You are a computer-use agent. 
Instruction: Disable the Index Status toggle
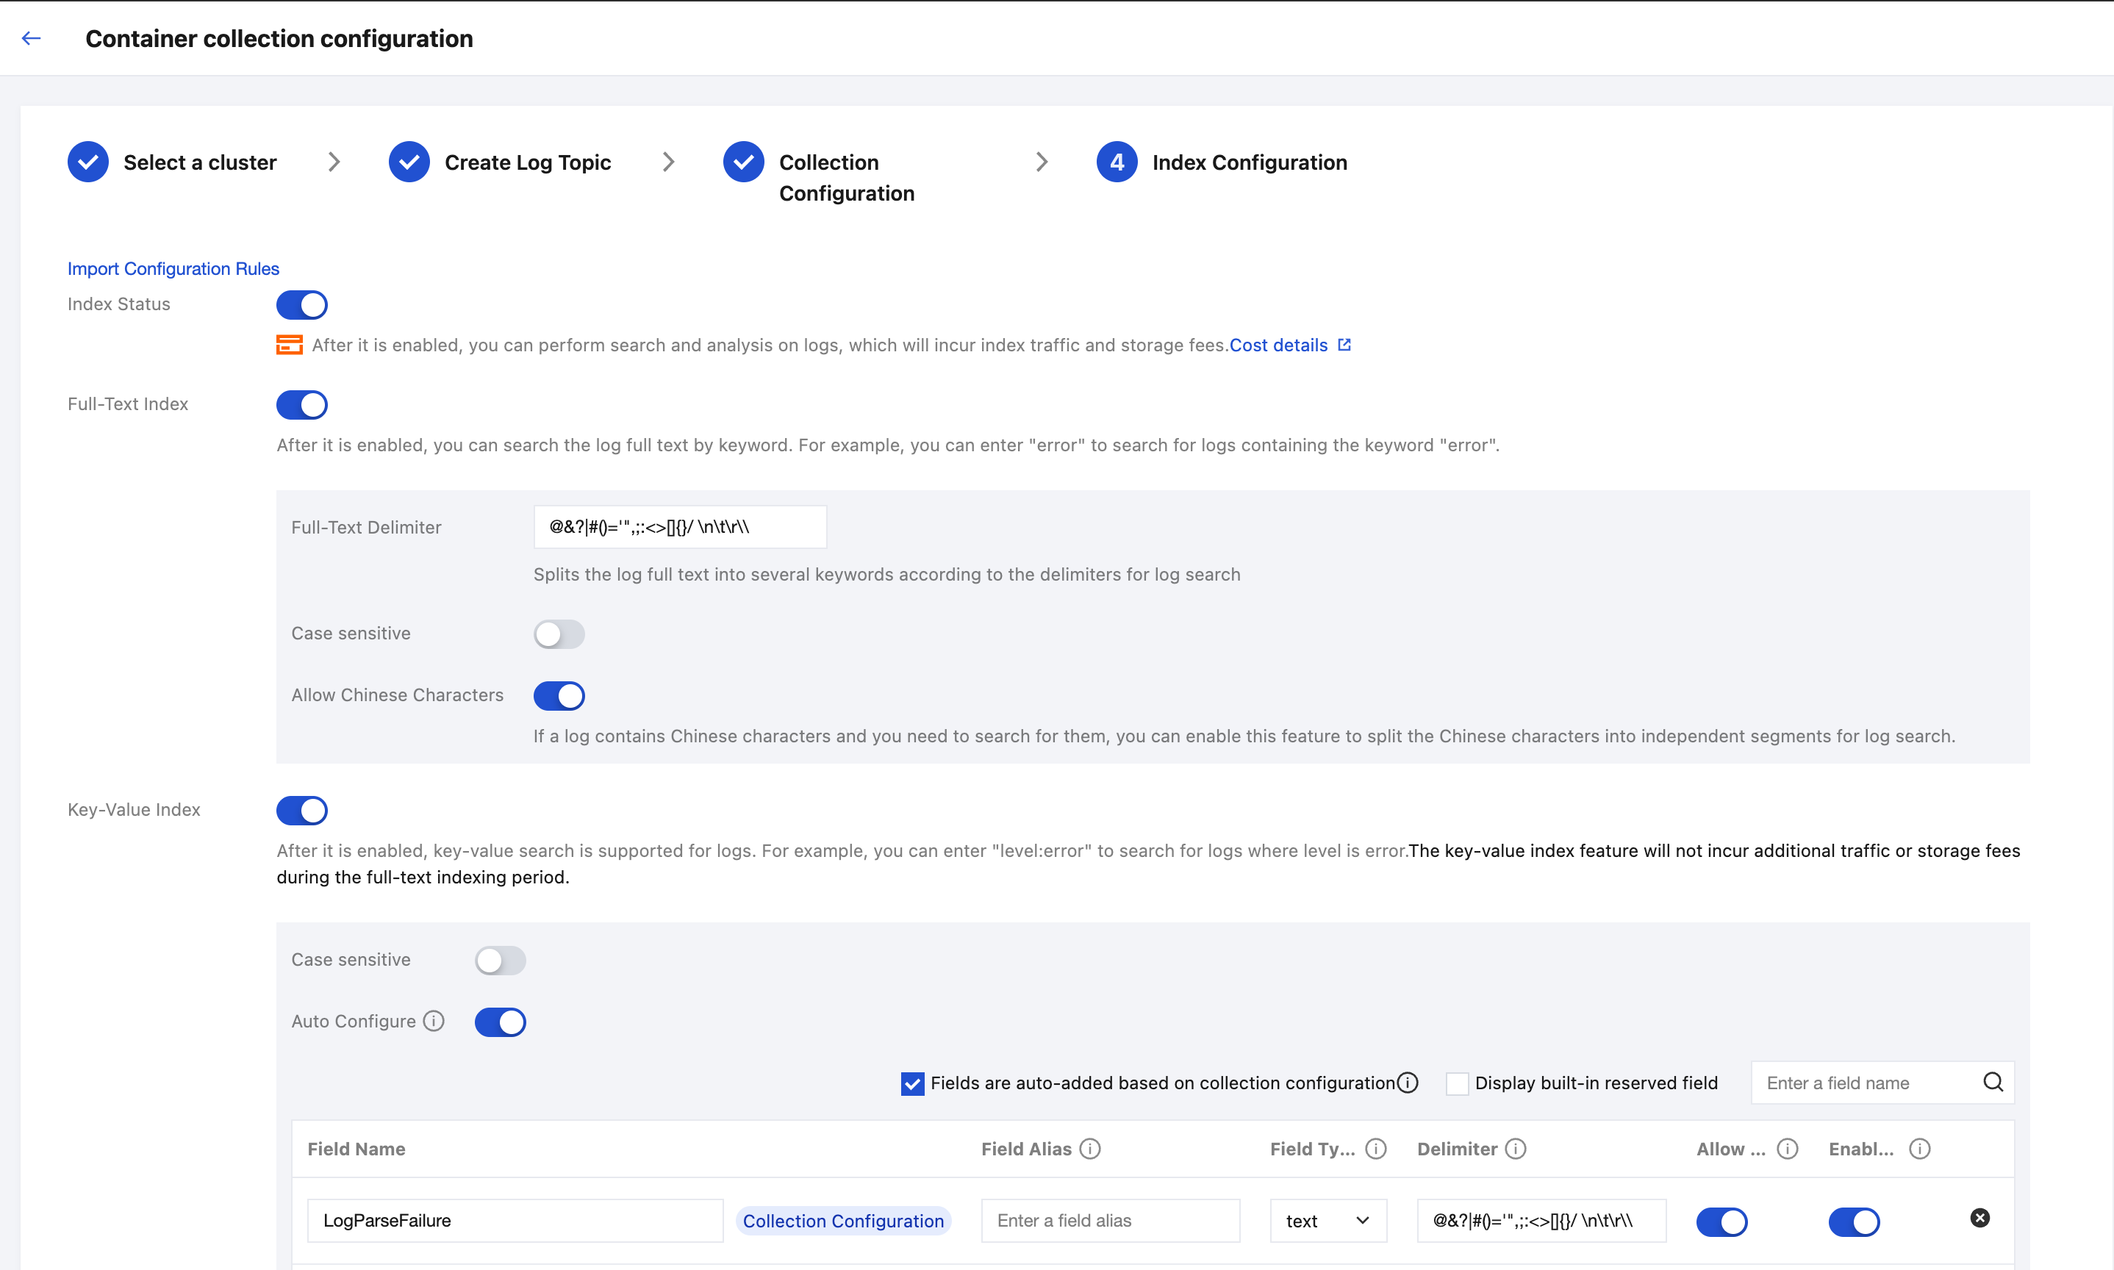[302, 305]
